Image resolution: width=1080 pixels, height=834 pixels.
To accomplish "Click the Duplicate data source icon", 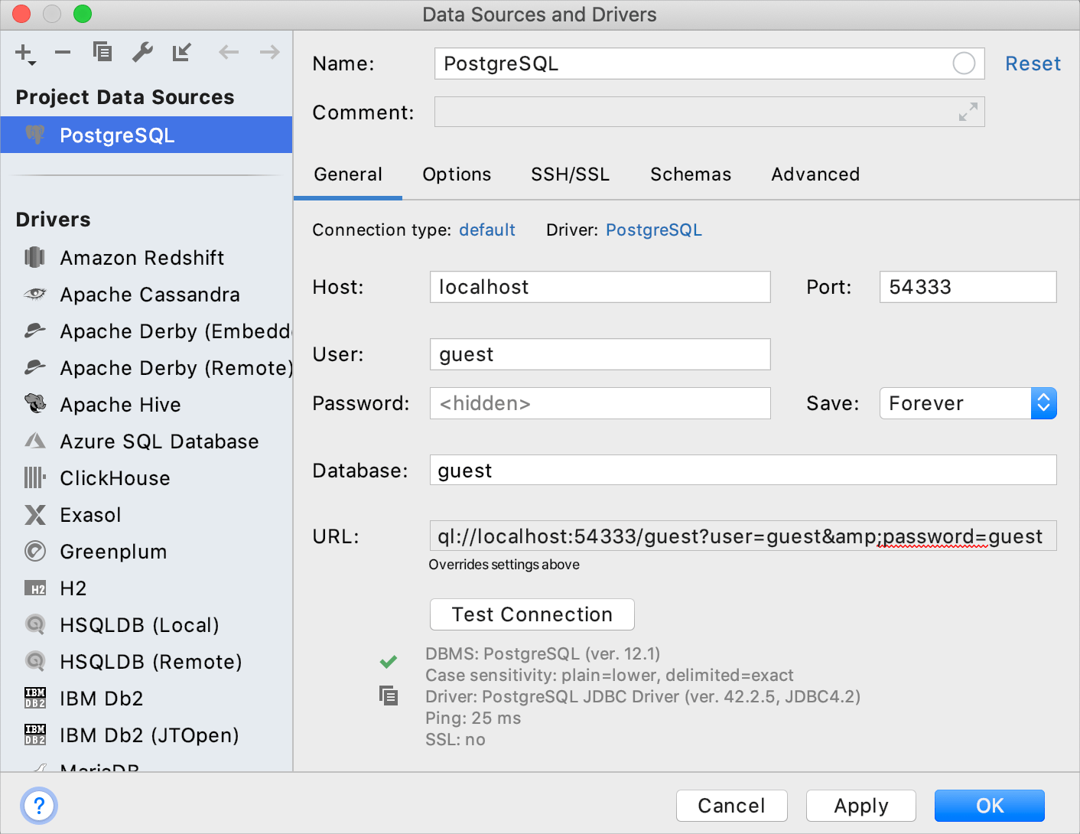I will (102, 52).
